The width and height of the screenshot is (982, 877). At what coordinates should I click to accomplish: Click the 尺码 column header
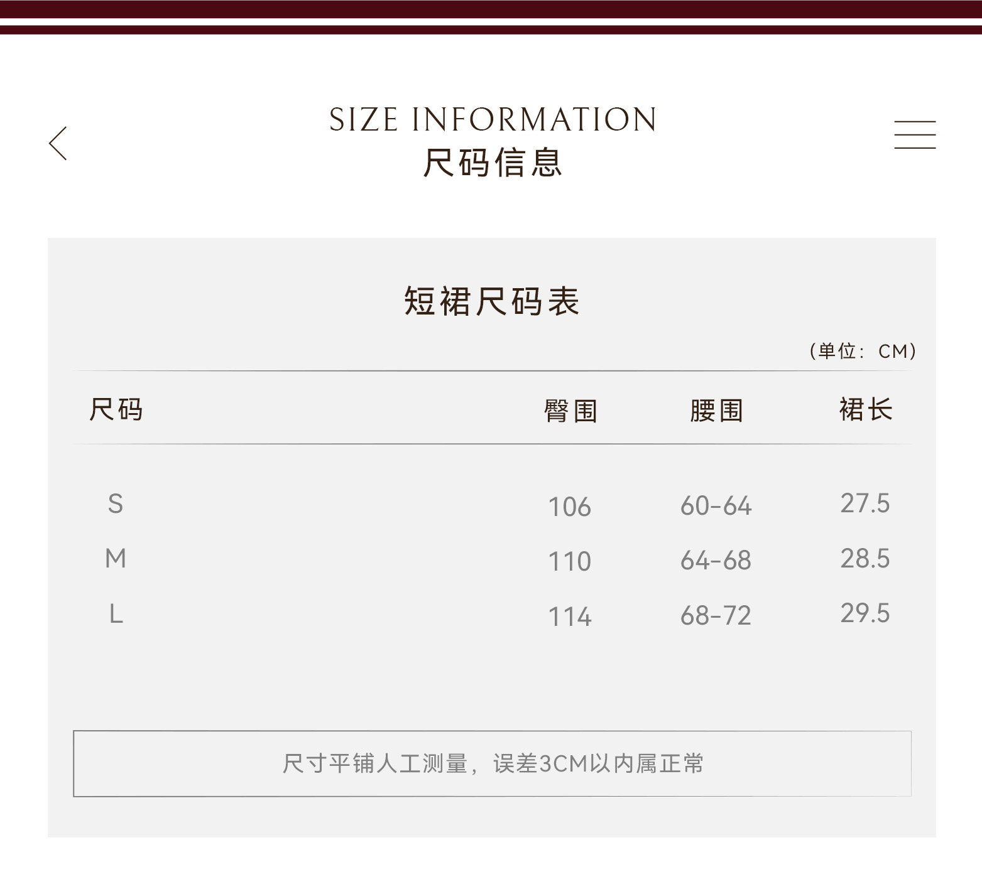[x=116, y=410]
